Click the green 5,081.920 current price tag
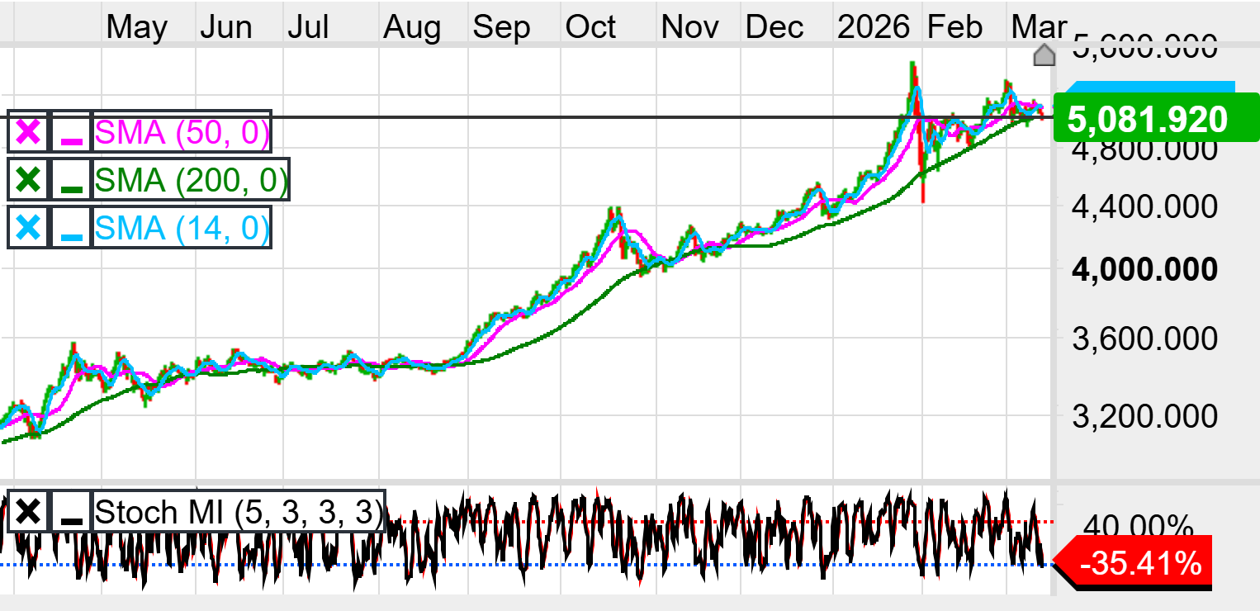 click(x=1147, y=120)
